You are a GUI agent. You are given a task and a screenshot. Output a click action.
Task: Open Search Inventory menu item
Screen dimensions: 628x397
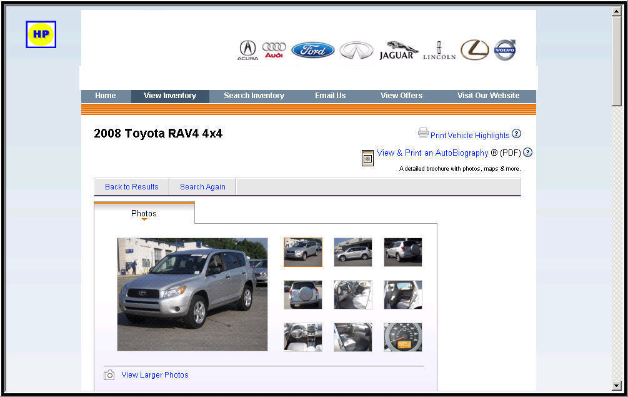(254, 96)
